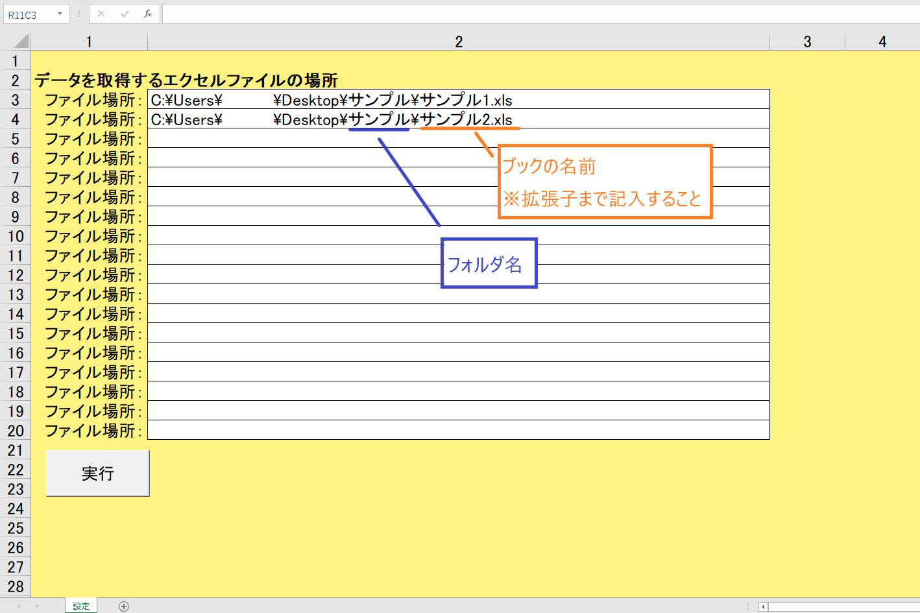This screenshot has height=613, width=920.
Task: Click the next sheet navigation arrow
Action: pyautogui.click(x=38, y=606)
